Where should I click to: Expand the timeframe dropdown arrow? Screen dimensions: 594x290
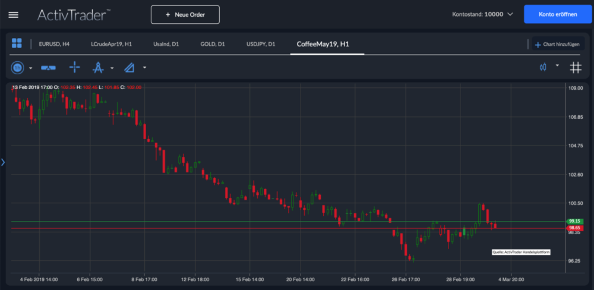pos(31,68)
